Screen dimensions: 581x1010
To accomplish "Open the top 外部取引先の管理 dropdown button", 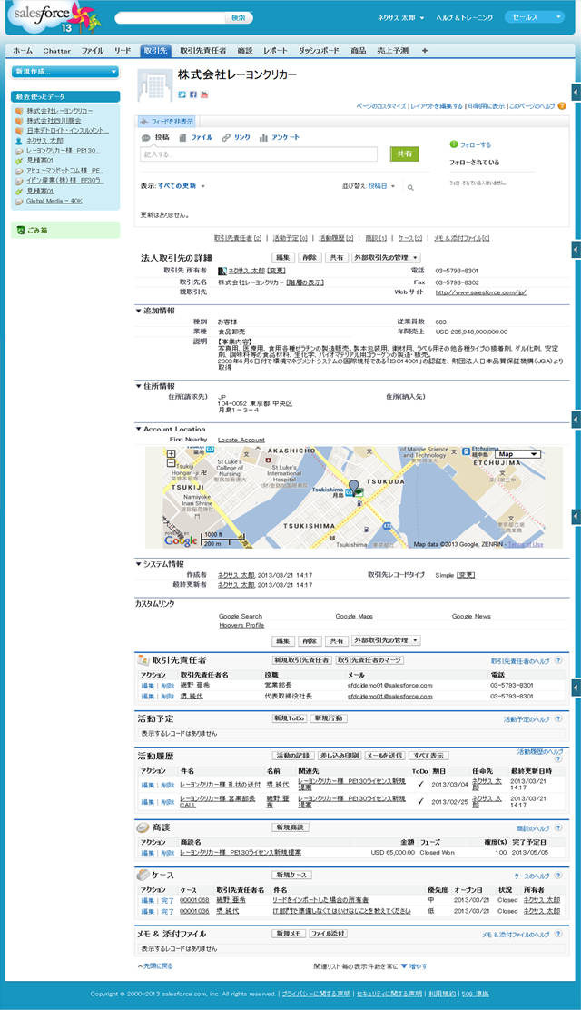I will (x=386, y=257).
